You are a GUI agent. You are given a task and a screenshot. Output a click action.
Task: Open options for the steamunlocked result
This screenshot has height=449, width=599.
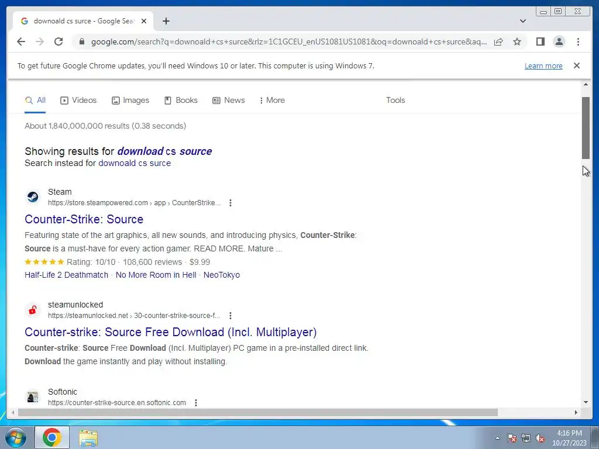[x=230, y=316]
